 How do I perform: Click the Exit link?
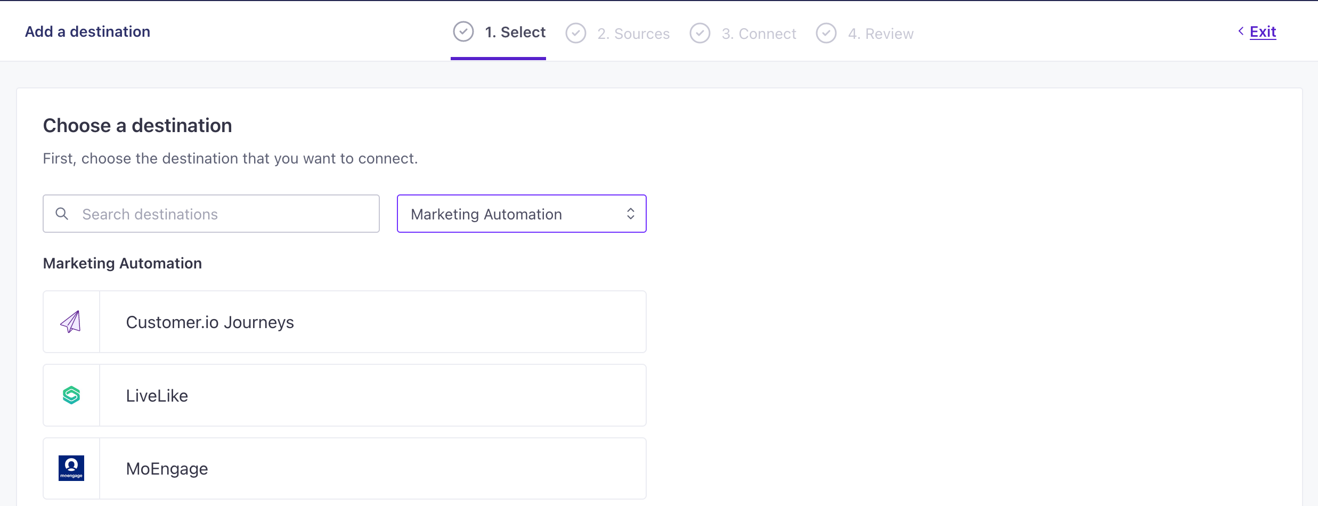pos(1263,31)
